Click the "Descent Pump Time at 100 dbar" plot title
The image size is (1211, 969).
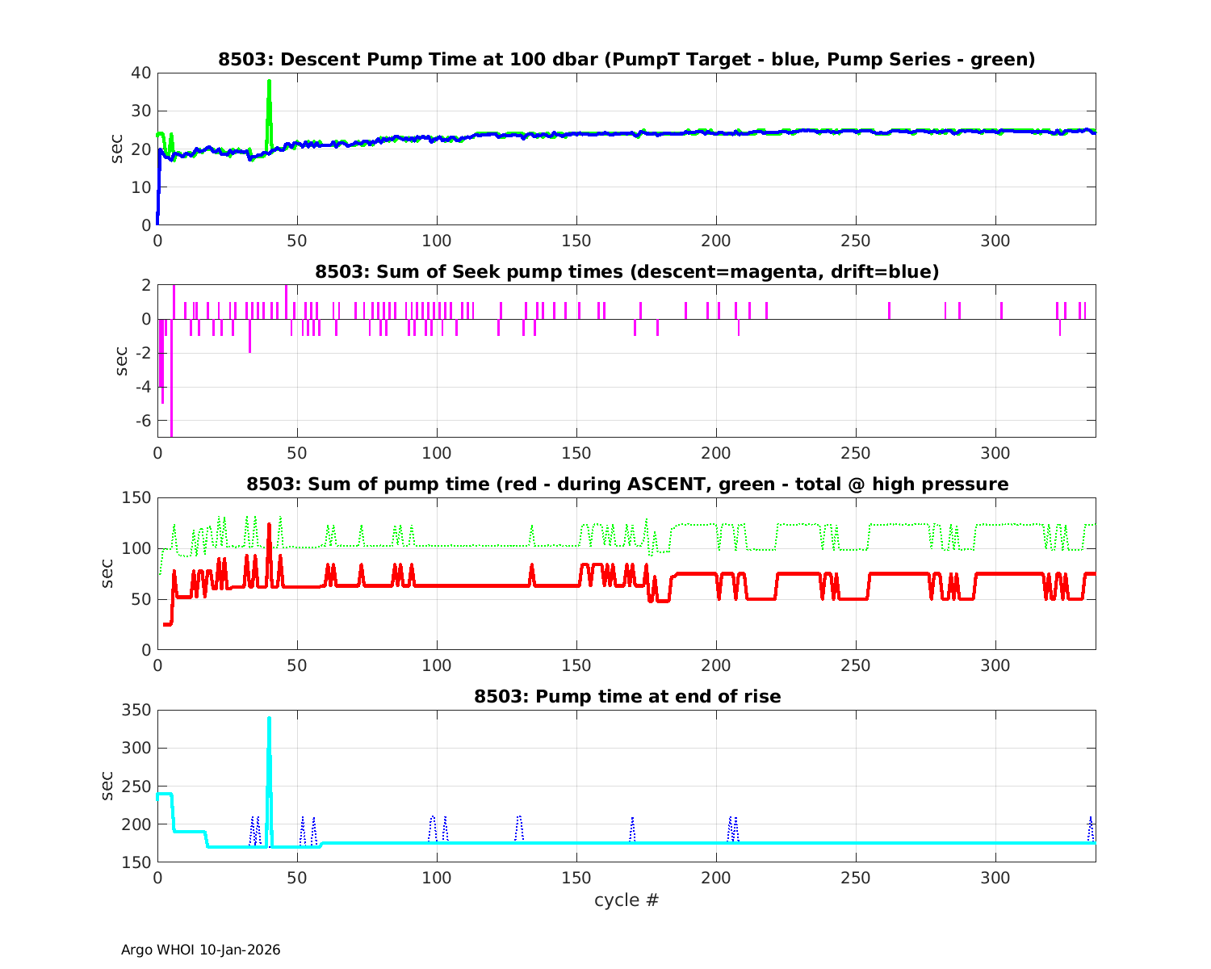(626, 59)
